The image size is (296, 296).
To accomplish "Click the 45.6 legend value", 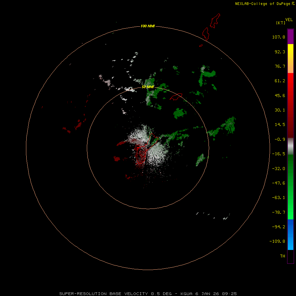I will (280, 95).
